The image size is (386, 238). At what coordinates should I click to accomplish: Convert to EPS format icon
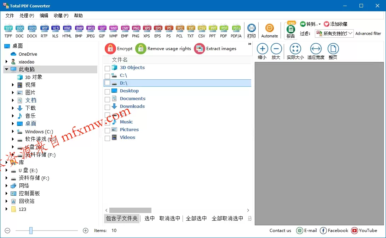pyautogui.click(x=158, y=31)
